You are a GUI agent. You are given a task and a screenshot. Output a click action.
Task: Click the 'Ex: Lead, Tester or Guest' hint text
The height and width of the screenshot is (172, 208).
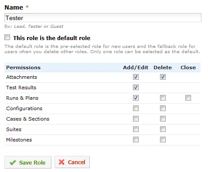[34, 27]
